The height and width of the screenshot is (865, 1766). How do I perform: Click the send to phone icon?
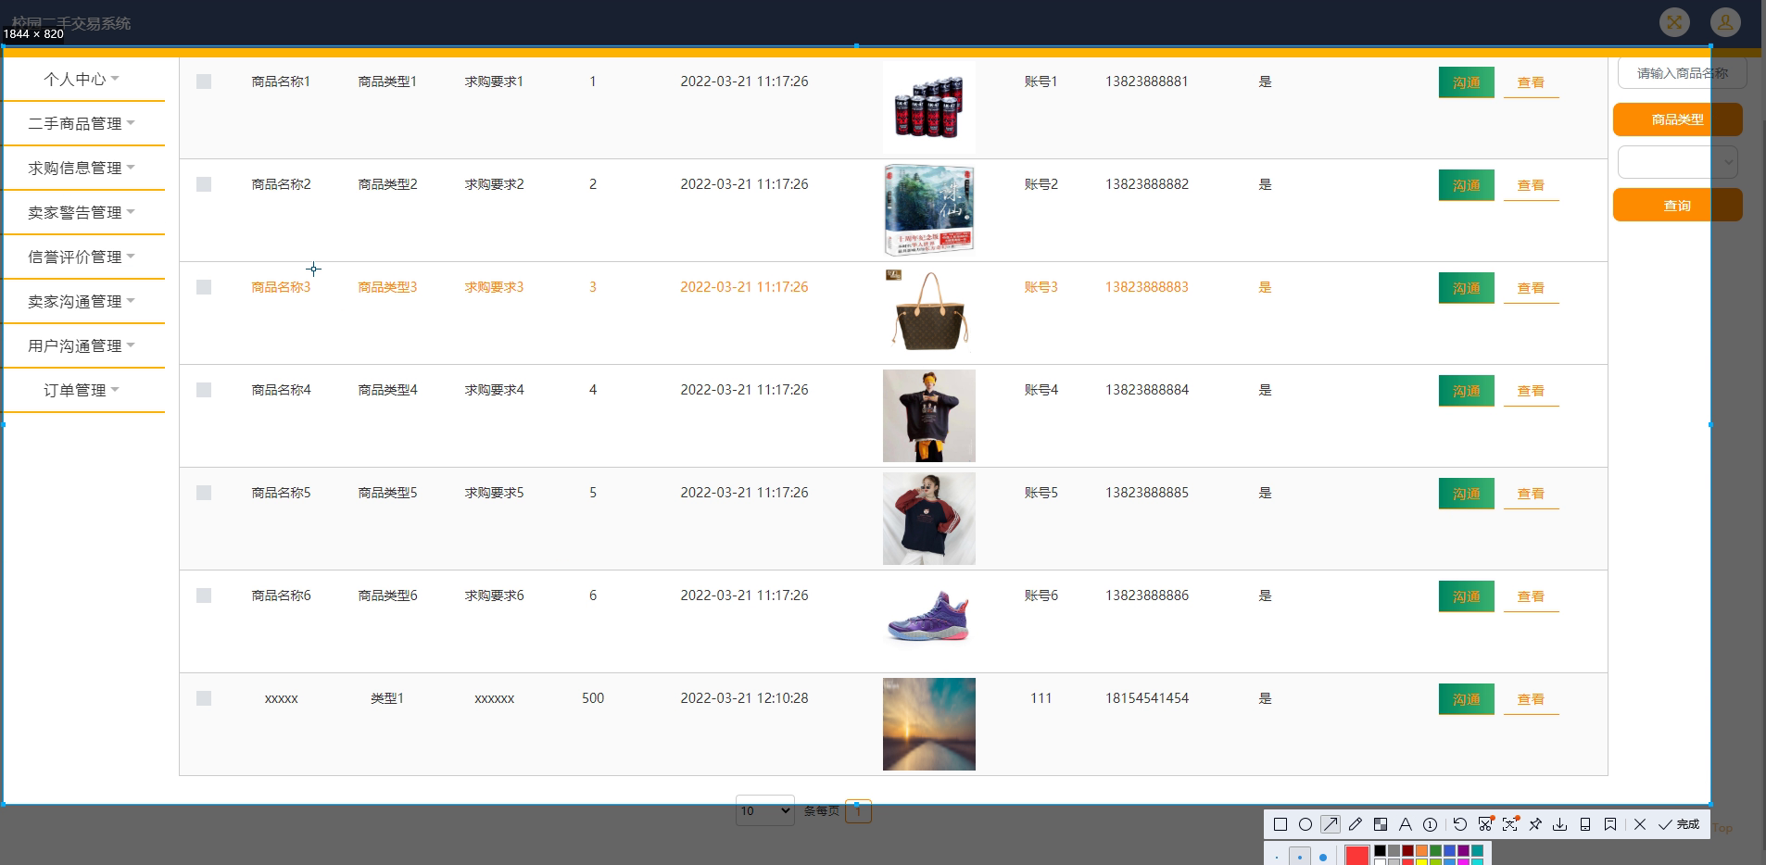click(1585, 824)
